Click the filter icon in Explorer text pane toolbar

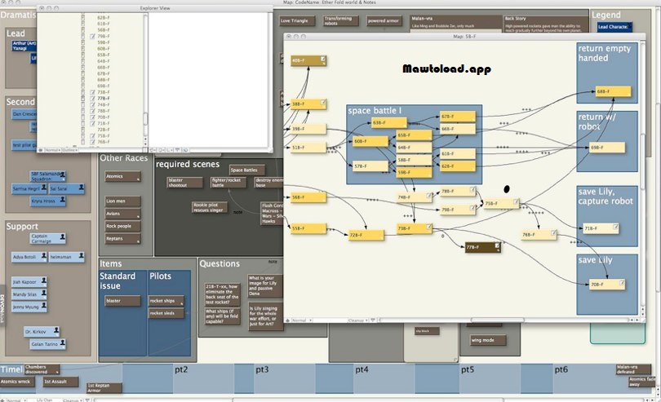point(177,150)
